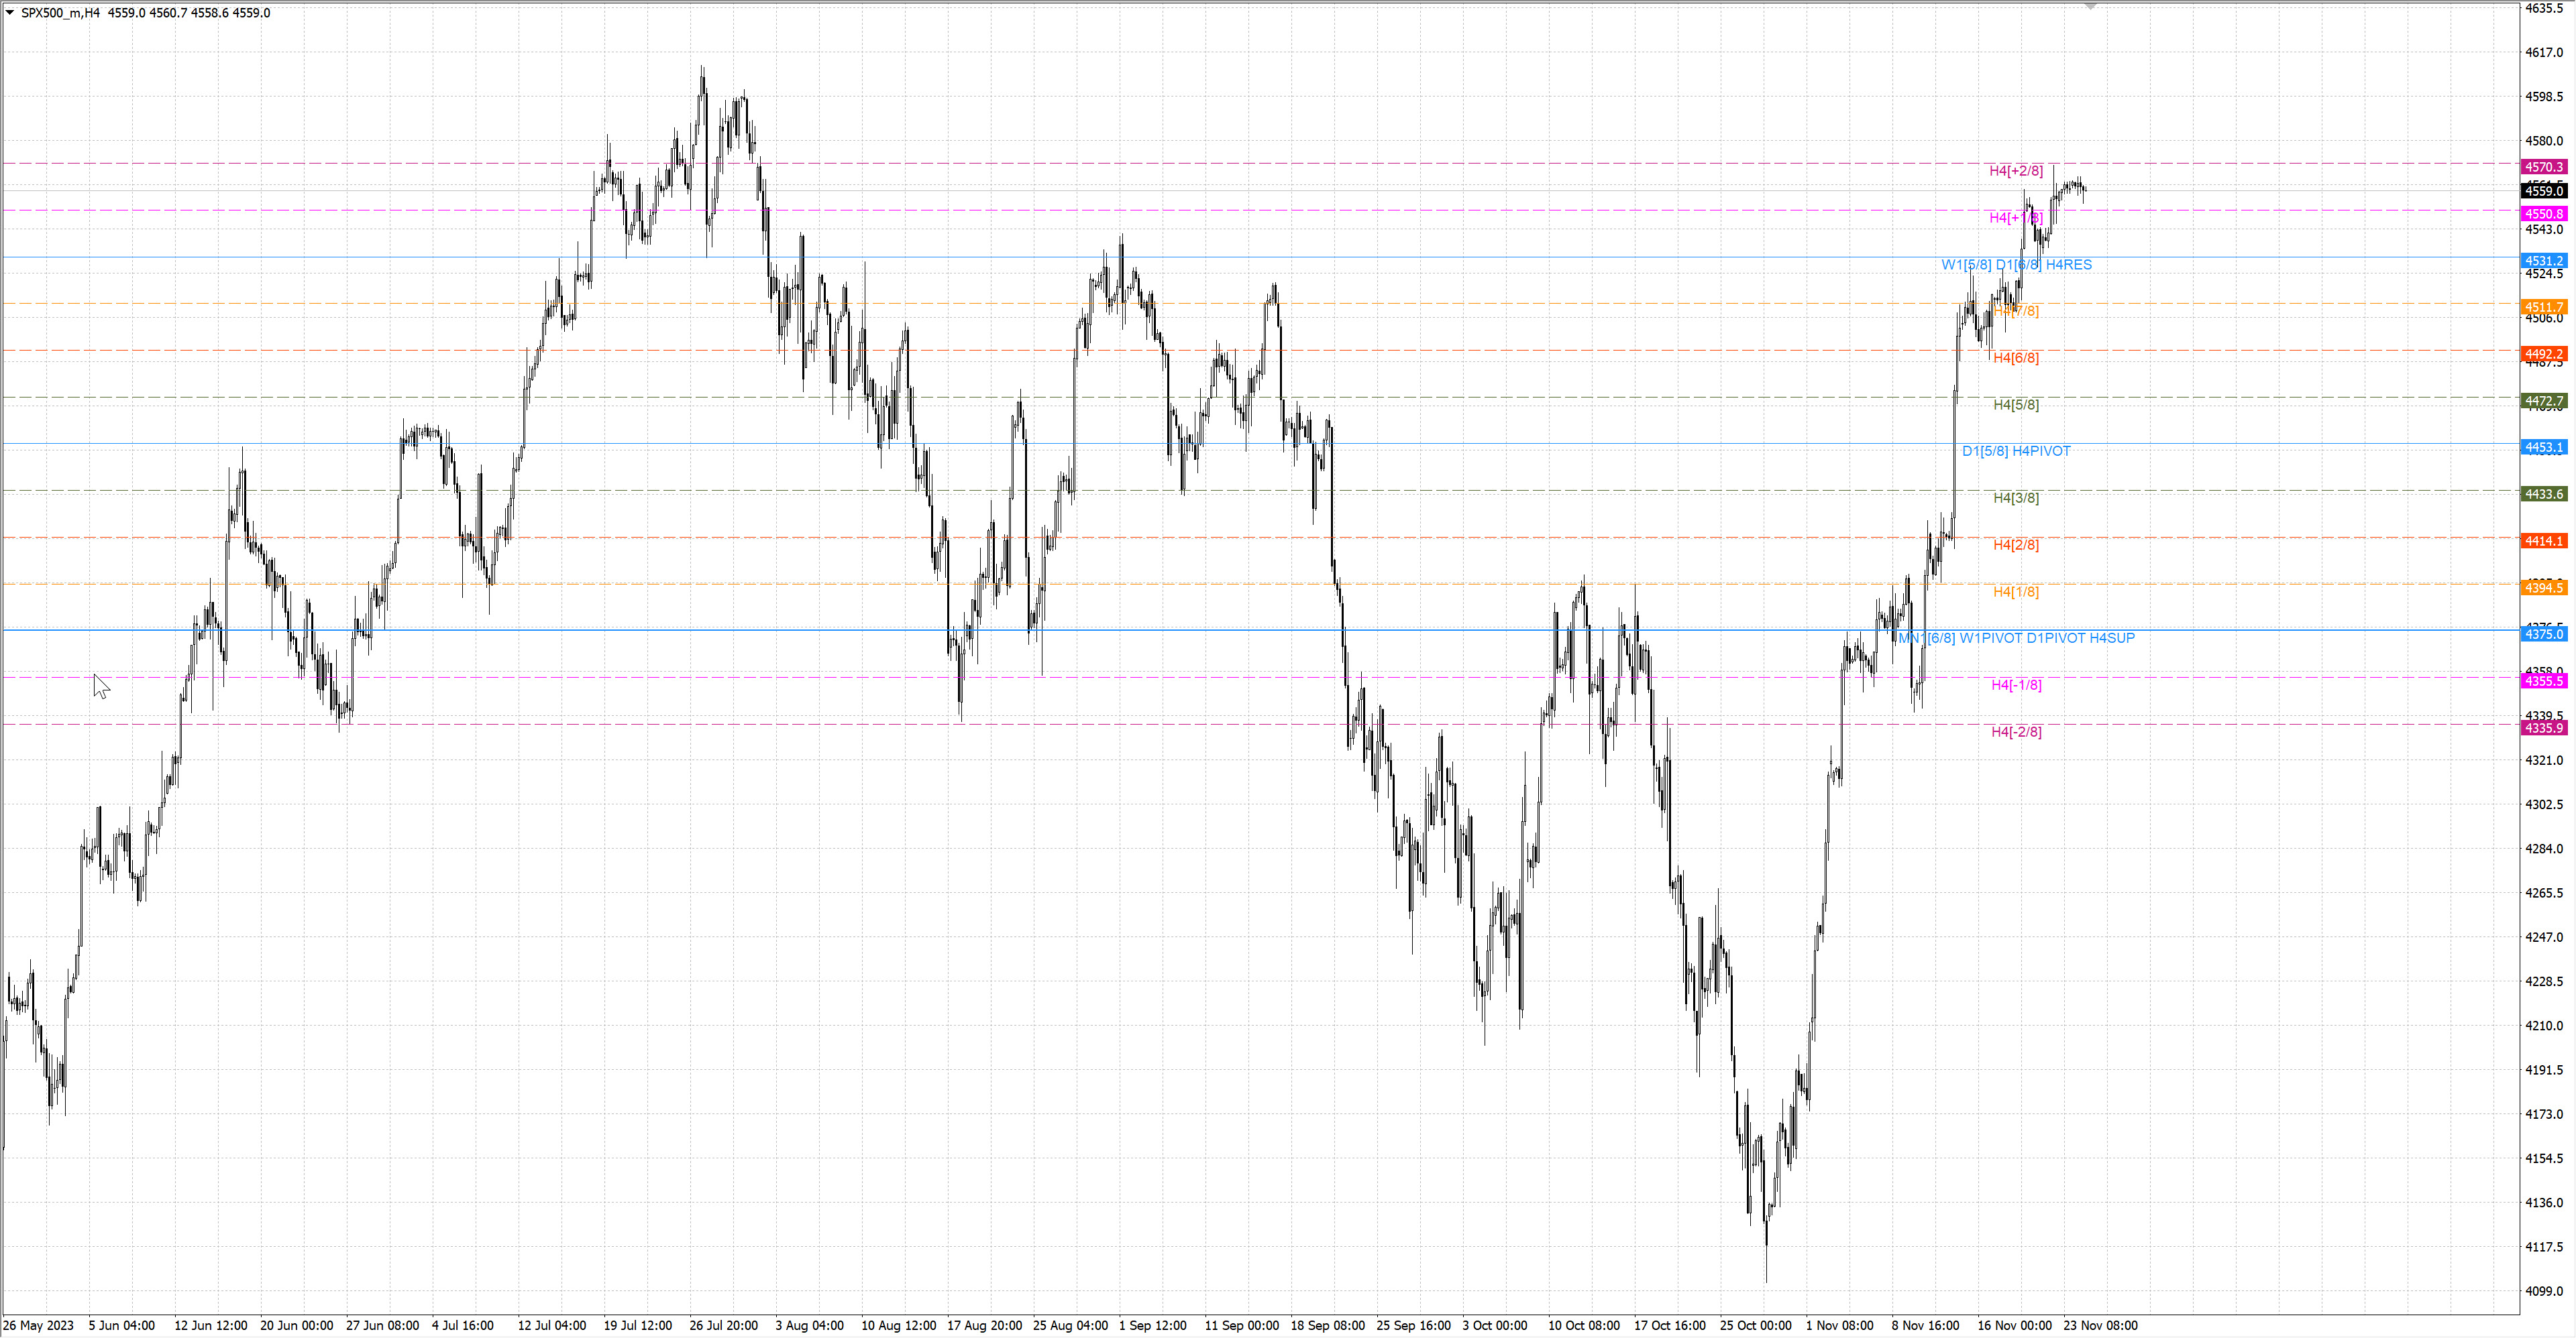The image size is (2576, 1338).
Task: Click the orange 4511.7 price label
Action: tap(2543, 307)
